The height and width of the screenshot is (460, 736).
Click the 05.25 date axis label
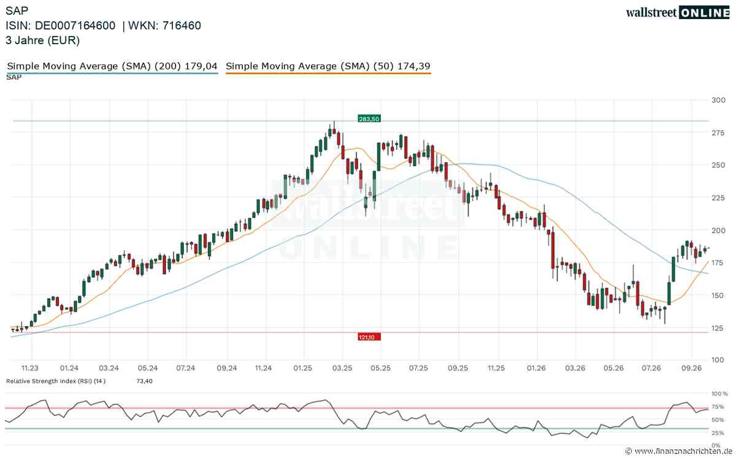(x=381, y=368)
